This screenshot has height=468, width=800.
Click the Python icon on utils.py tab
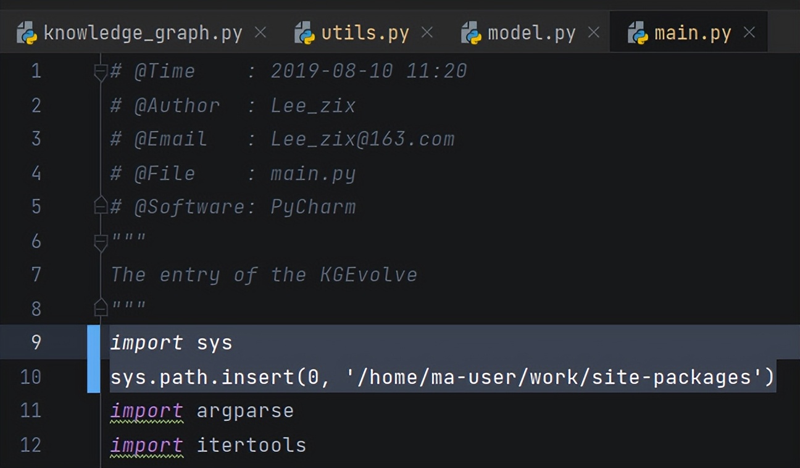point(305,33)
